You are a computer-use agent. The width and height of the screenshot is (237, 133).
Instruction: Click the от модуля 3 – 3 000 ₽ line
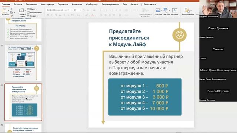coord(144,97)
